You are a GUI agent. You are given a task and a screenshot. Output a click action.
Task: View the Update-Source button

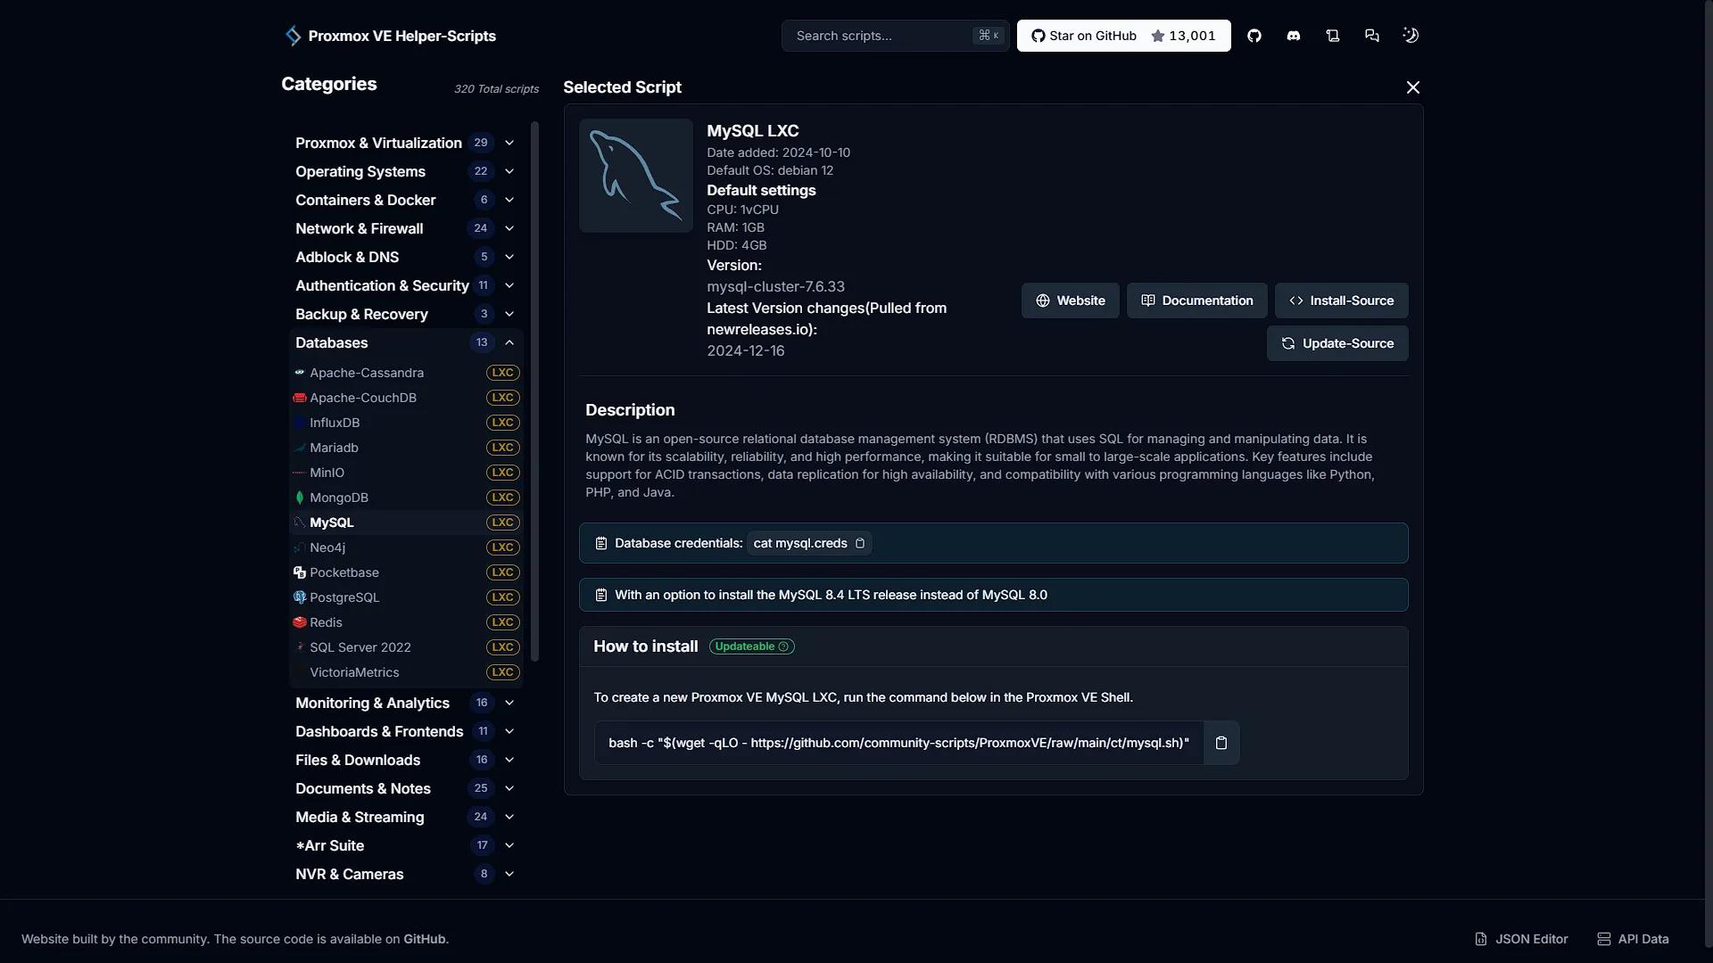point(1337,343)
